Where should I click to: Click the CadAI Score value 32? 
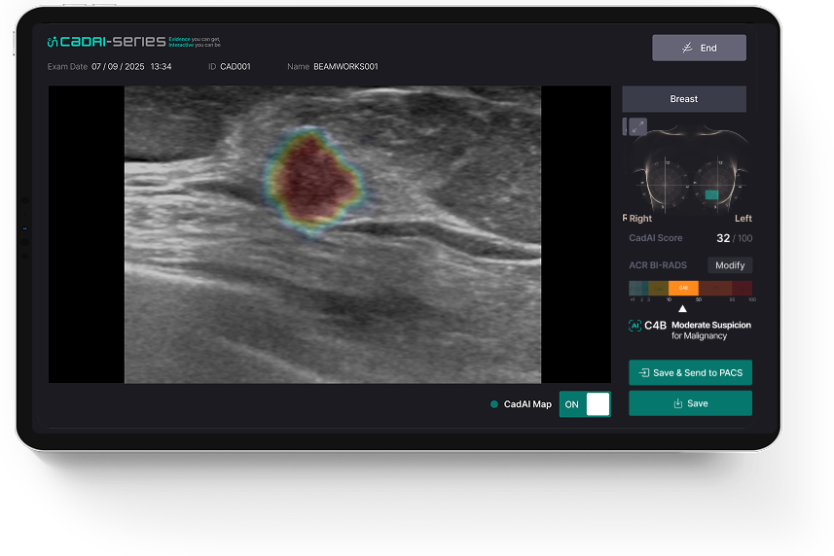point(723,238)
